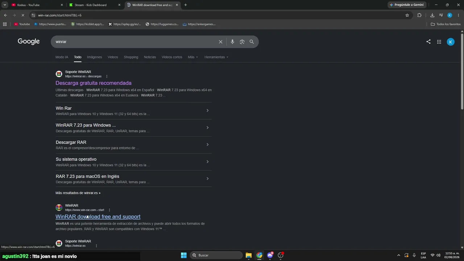Open the Todos los favoritos folder
The width and height of the screenshot is (464, 261).
point(446,24)
